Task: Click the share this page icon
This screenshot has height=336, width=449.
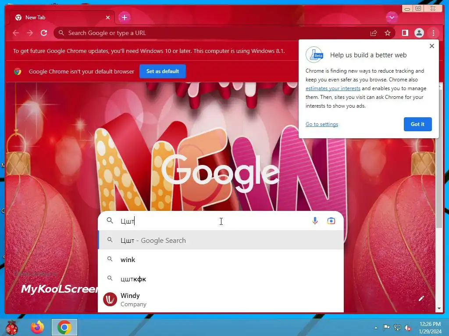Action: pyautogui.click(x=374, y=33)
